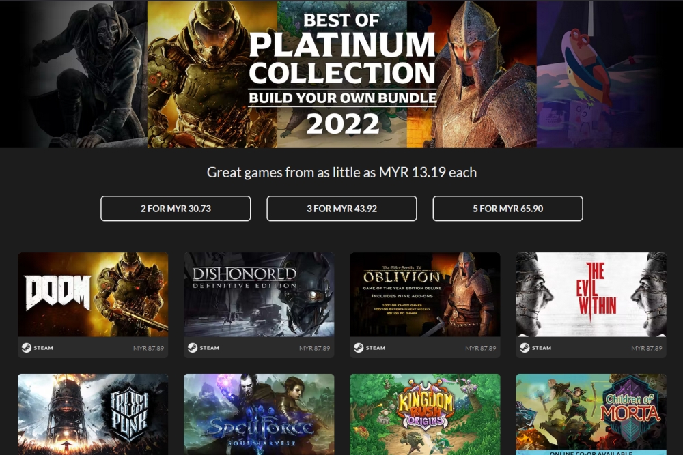Viewport: 683px width, 455px height.
Task: Click the Steam icon under DOOM
Action: click(27, 347)
